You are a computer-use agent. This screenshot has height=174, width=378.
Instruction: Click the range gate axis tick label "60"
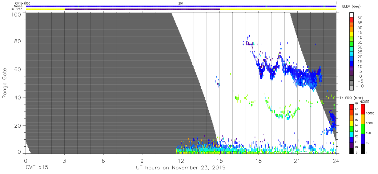pyautogui.click(x=17, y=69)
